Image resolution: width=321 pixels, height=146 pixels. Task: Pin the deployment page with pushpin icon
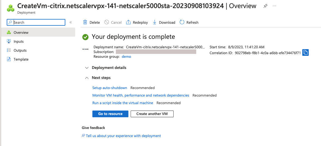point(265,6)
